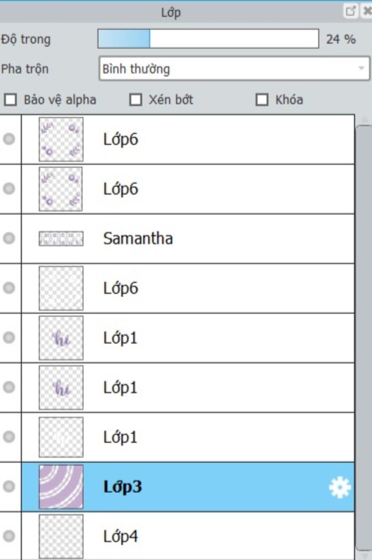Click the scroll down arrow of layer list

(x=364, y=556)
